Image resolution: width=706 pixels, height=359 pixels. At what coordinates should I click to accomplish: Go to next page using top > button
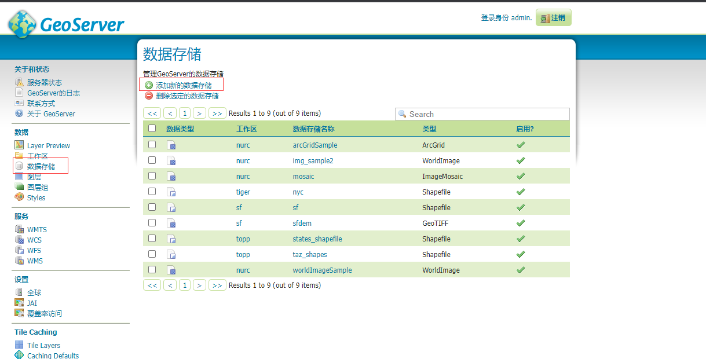(199, 113)
